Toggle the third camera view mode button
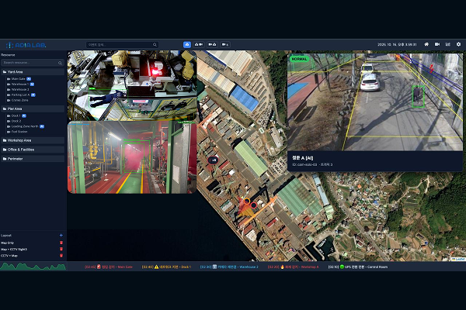Image resolution: width=466 pixels, height=310 pixels. [x=212, y=44]
